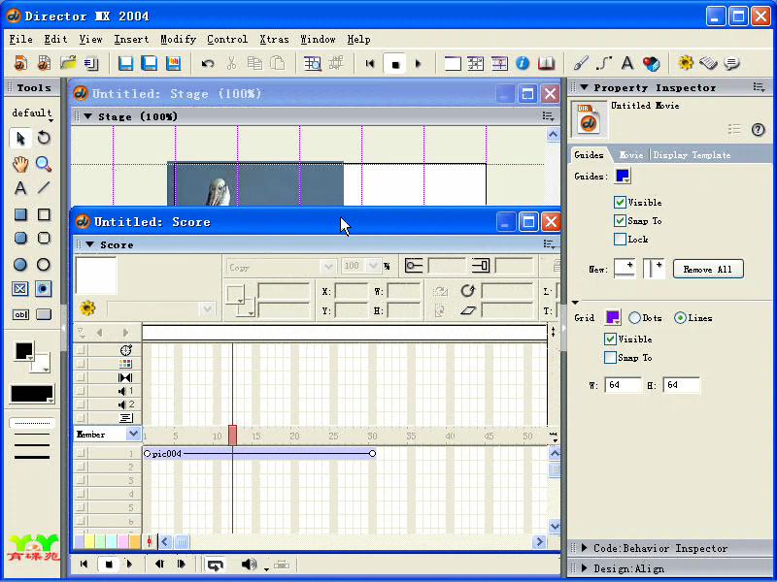Click the Cut scissors icon
Viewport: 777px width, 582px height.
[231, 63]
